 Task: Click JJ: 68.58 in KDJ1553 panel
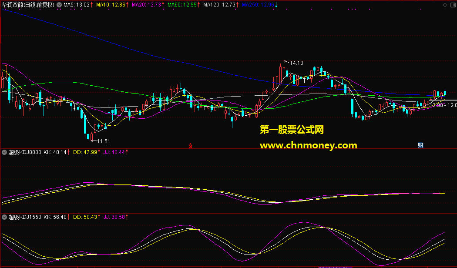point(114,217)
